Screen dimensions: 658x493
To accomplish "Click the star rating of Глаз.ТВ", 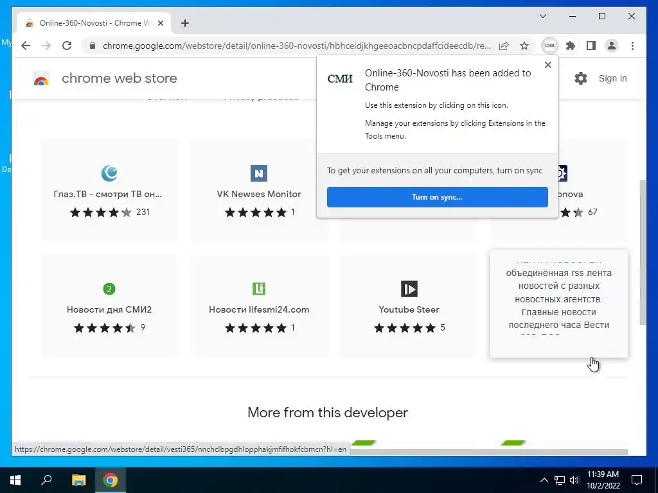I will (x=101, y=212).
